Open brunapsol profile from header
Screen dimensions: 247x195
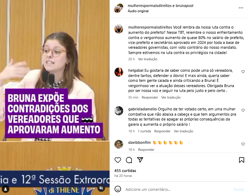[184, 6]
